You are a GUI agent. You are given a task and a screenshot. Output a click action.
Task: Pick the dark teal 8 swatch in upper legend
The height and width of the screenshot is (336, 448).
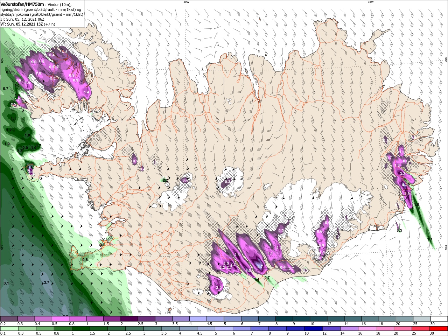284,319
